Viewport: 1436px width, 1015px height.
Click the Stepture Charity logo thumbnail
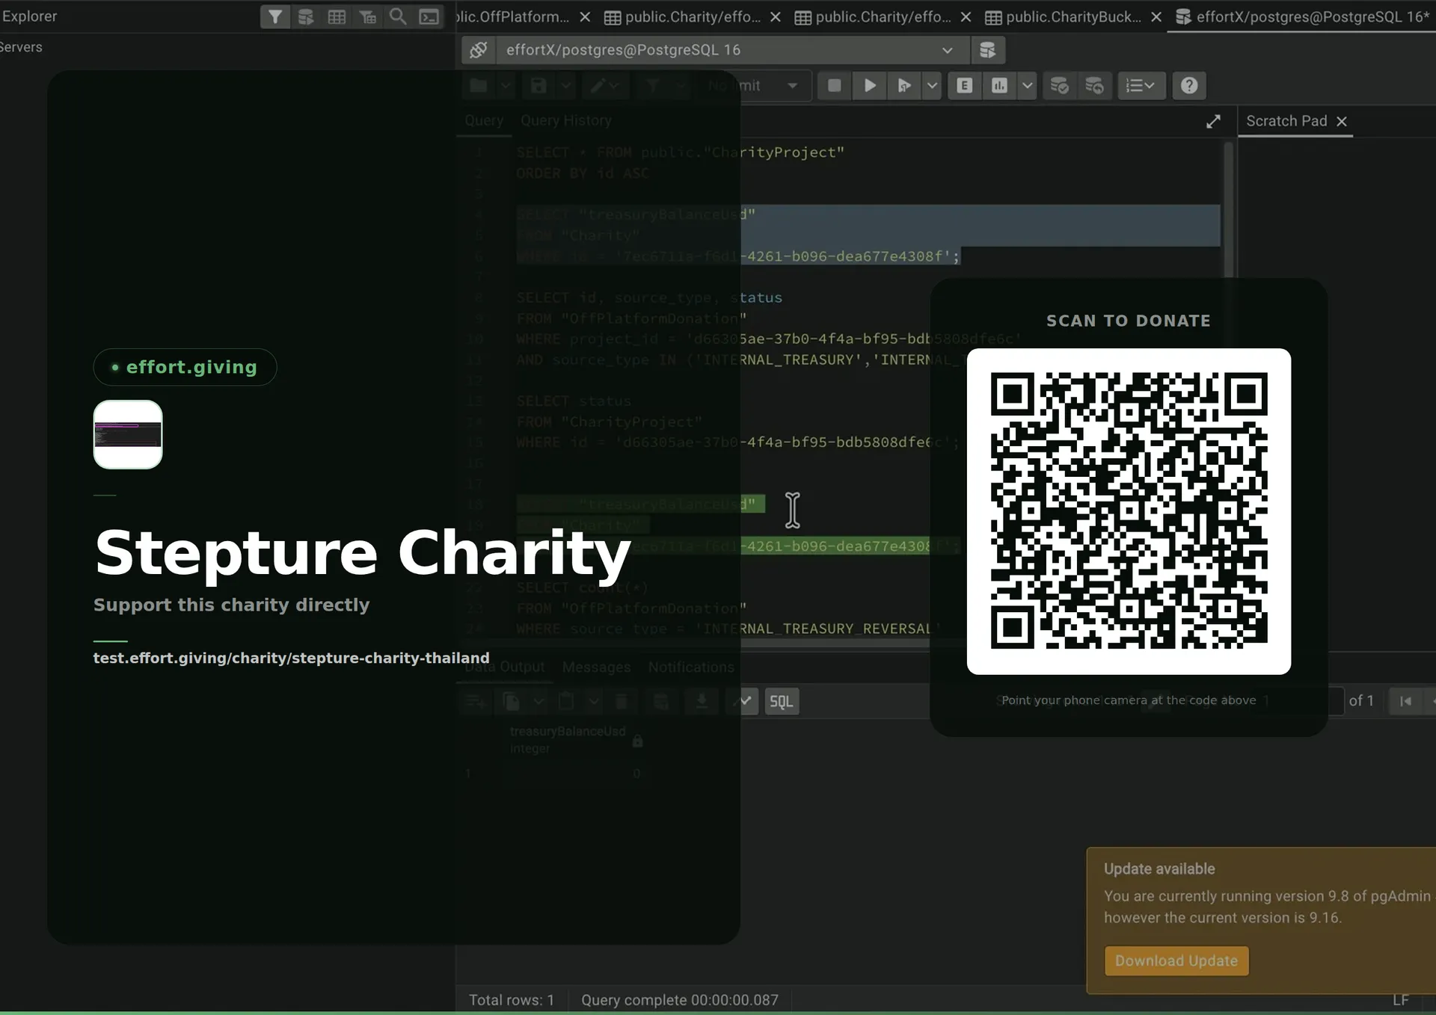coord(128,434)
